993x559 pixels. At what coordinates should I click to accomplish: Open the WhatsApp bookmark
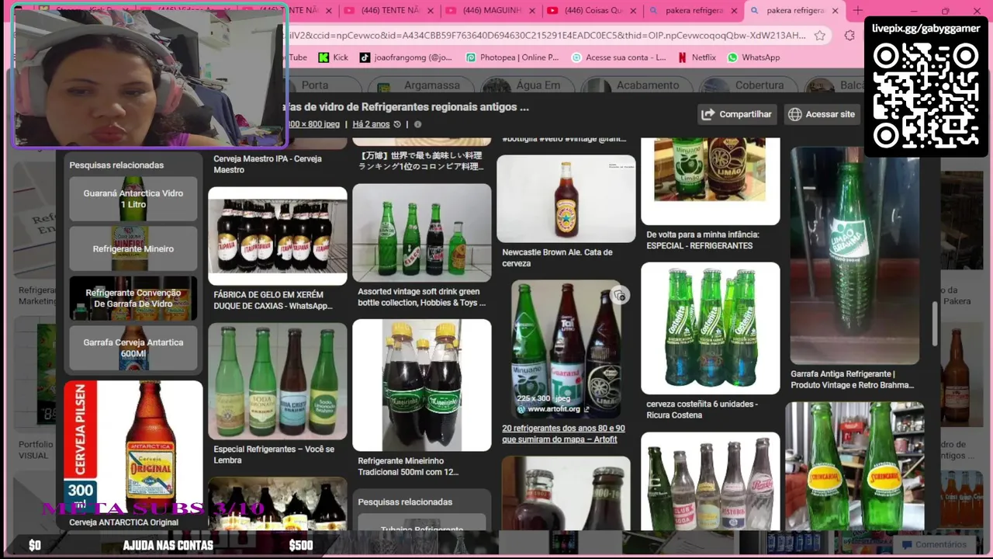[753, 57]
